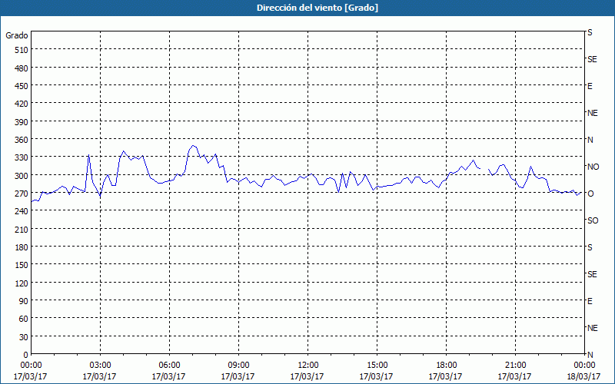Click the E compass label beside 450
The image size is (615, 384).
(x=590, y=86)
